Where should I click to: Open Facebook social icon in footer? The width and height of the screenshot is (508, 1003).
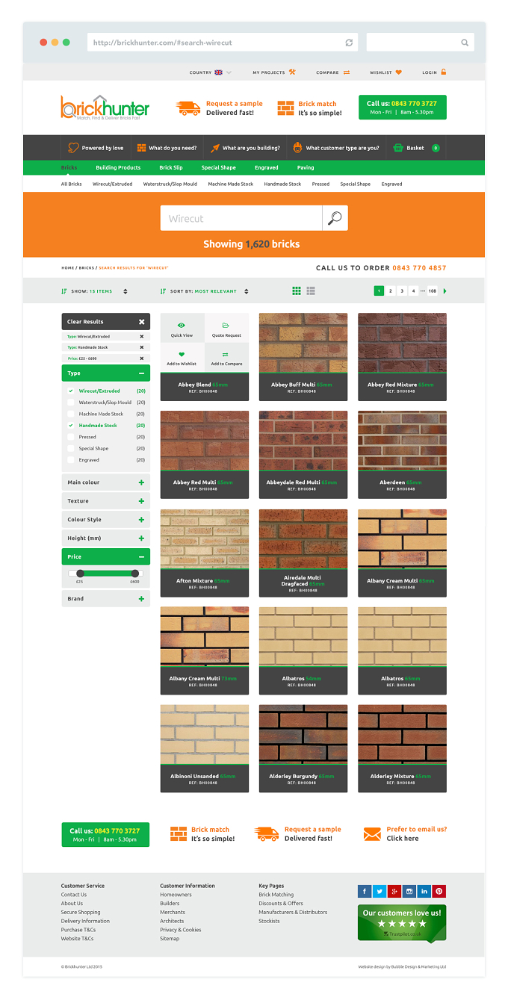(365, 891)
